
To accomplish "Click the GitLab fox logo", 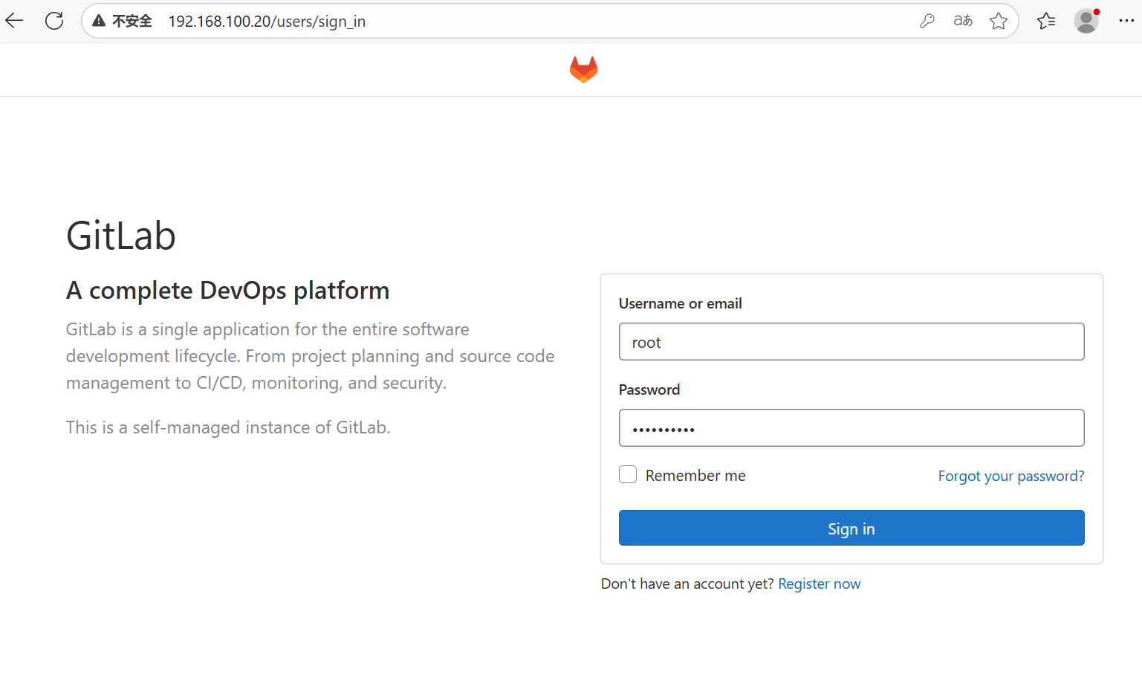I will [x=584, y=69].
